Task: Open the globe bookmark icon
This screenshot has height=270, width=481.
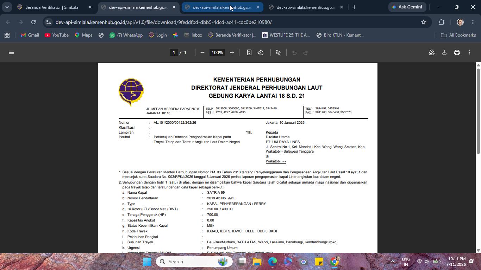Action: tap(101, 35)
